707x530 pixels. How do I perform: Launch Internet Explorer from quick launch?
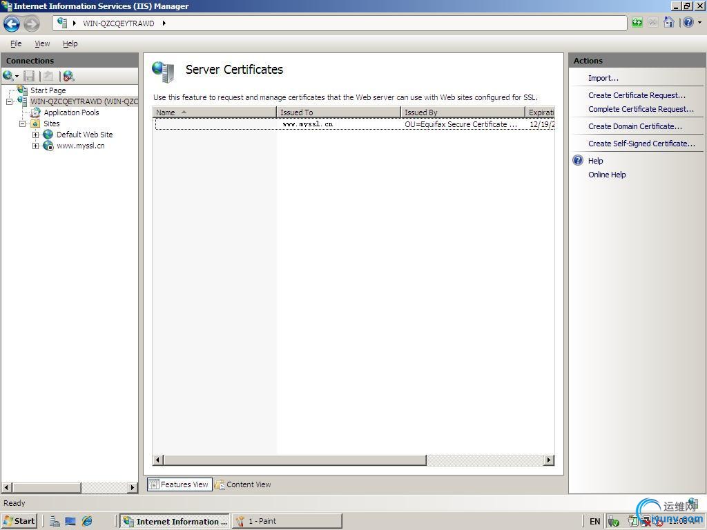(x=87, y=522)
